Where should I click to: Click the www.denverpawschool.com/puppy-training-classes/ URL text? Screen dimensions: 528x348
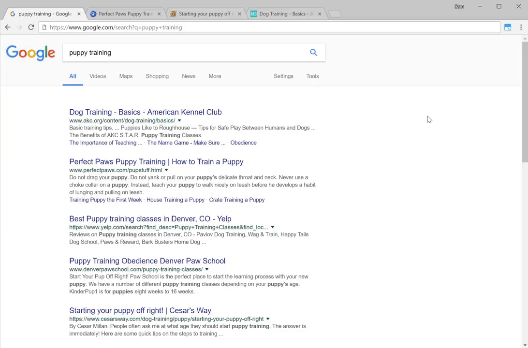pyautogui.click(x=136, y=269)
